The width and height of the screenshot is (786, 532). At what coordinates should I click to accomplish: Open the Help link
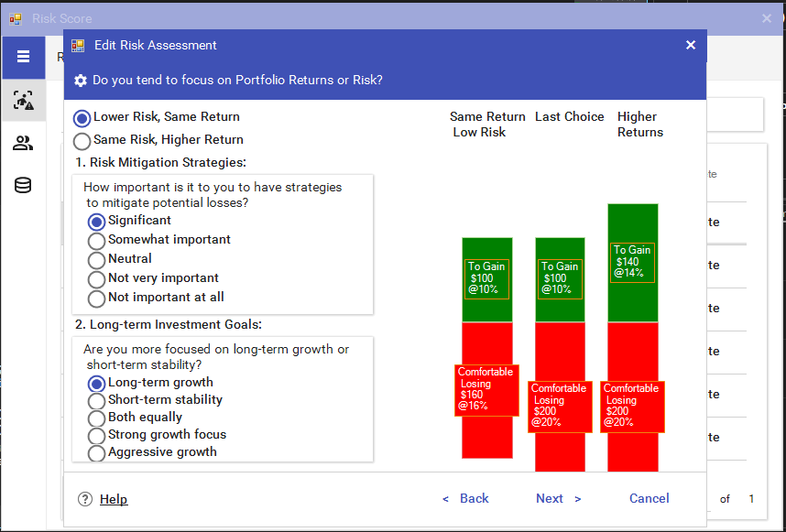114,499
